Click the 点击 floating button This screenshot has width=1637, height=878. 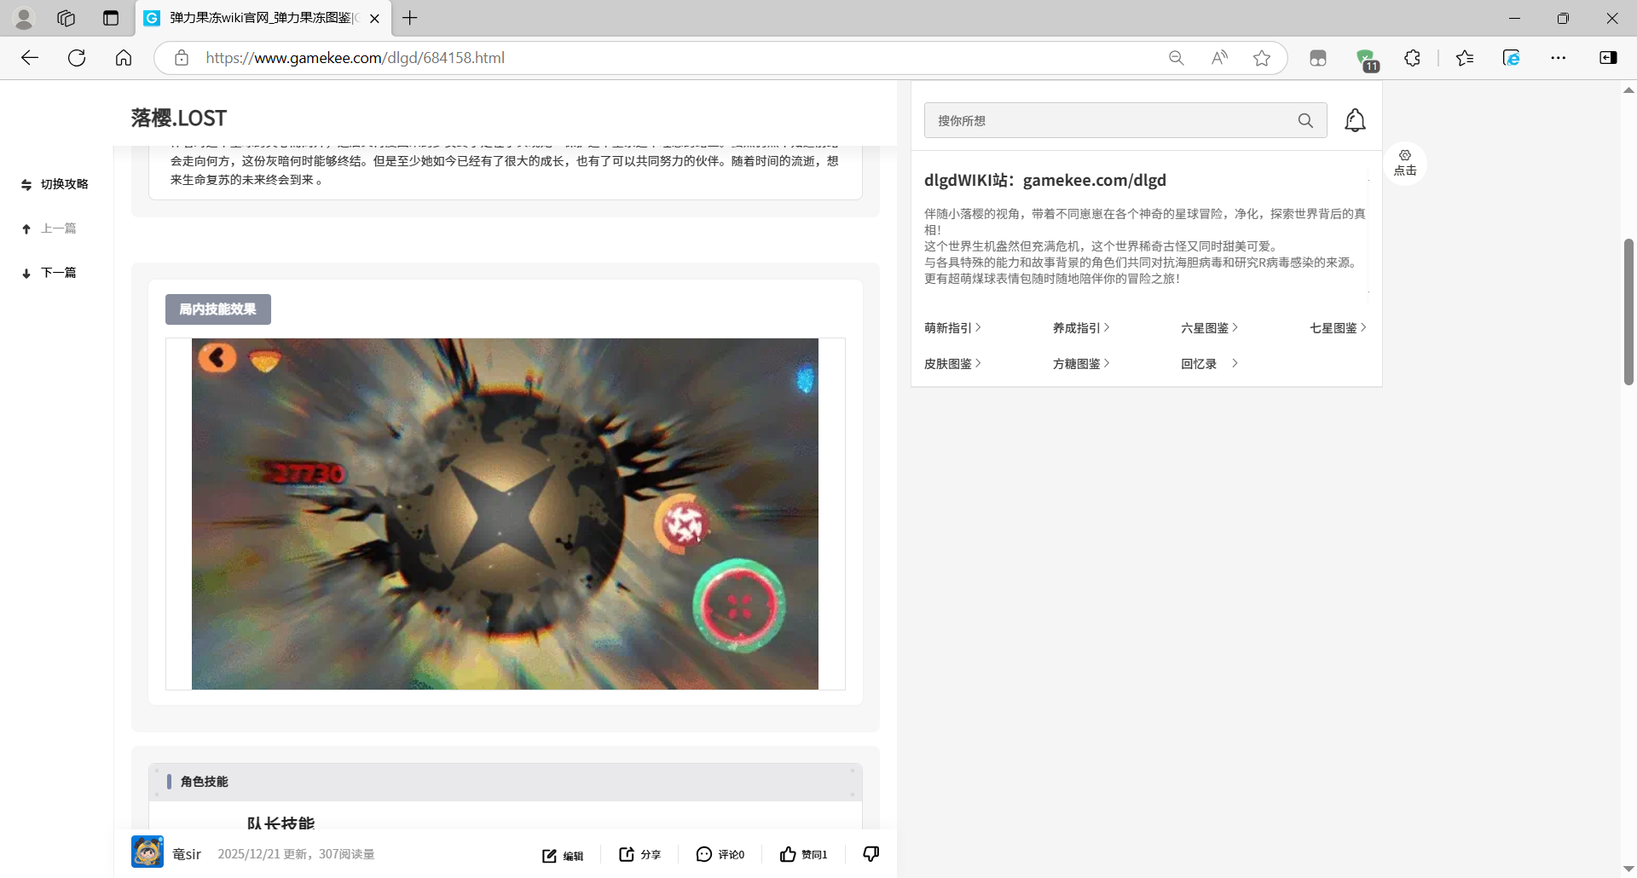click(1405, 163)
